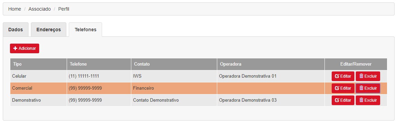This screenshot has width=397, height=124.
Task: Delete the Financeiro contact phone
Action: click(x=368, y=88)
